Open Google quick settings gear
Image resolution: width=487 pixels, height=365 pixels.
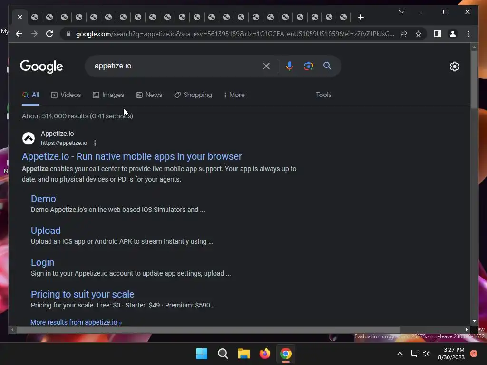[x=454, y=67]
